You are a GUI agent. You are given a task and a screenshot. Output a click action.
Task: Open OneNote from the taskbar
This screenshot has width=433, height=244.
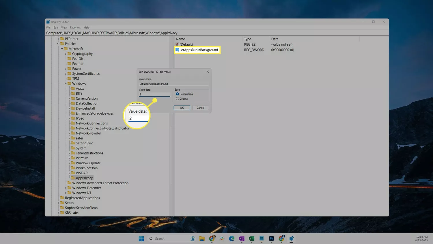(x=242, y=239)
